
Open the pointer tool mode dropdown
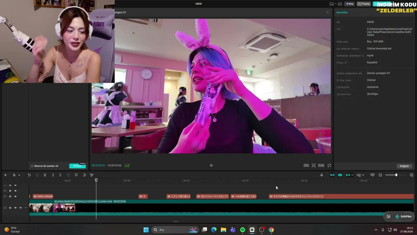point(19,175)
